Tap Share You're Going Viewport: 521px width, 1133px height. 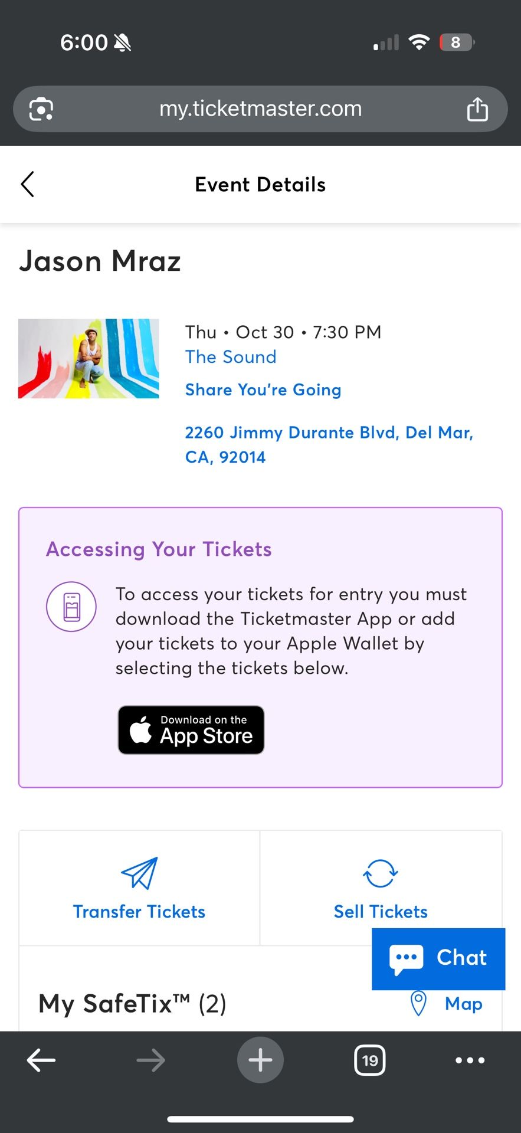263,389
